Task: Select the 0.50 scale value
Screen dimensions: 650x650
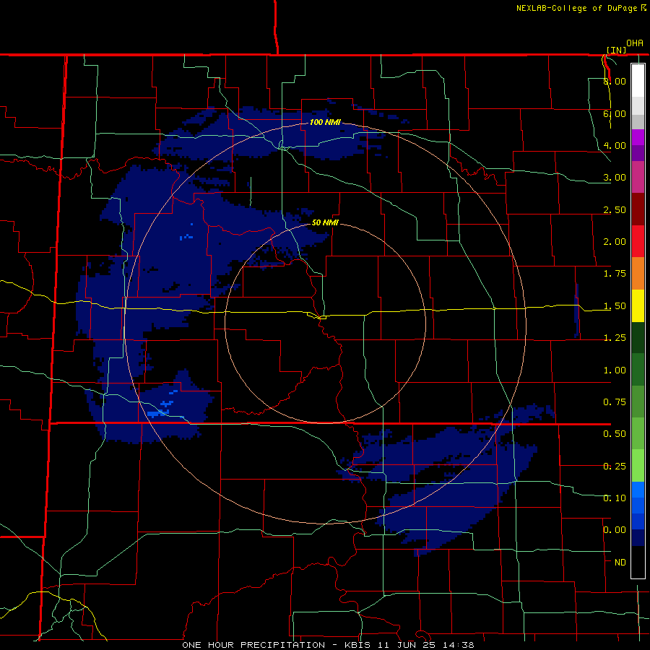Action: pos(615,434)
